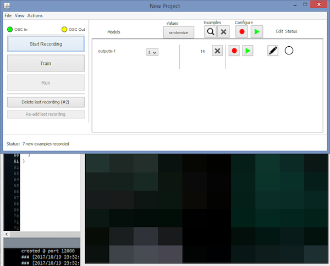The image size is (330, 266).
Task: Click the status circle for outputs-1
Action: 289,51
